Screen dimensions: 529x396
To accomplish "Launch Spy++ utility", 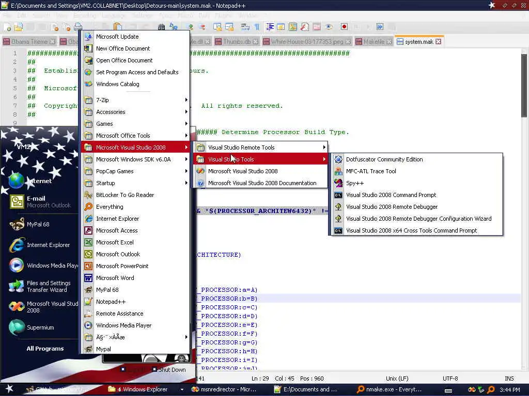I will pyautogui.click(x=417, y=183).
